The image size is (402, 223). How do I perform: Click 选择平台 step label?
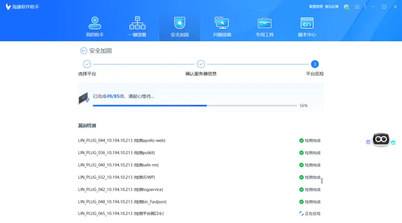coord(87,74)
